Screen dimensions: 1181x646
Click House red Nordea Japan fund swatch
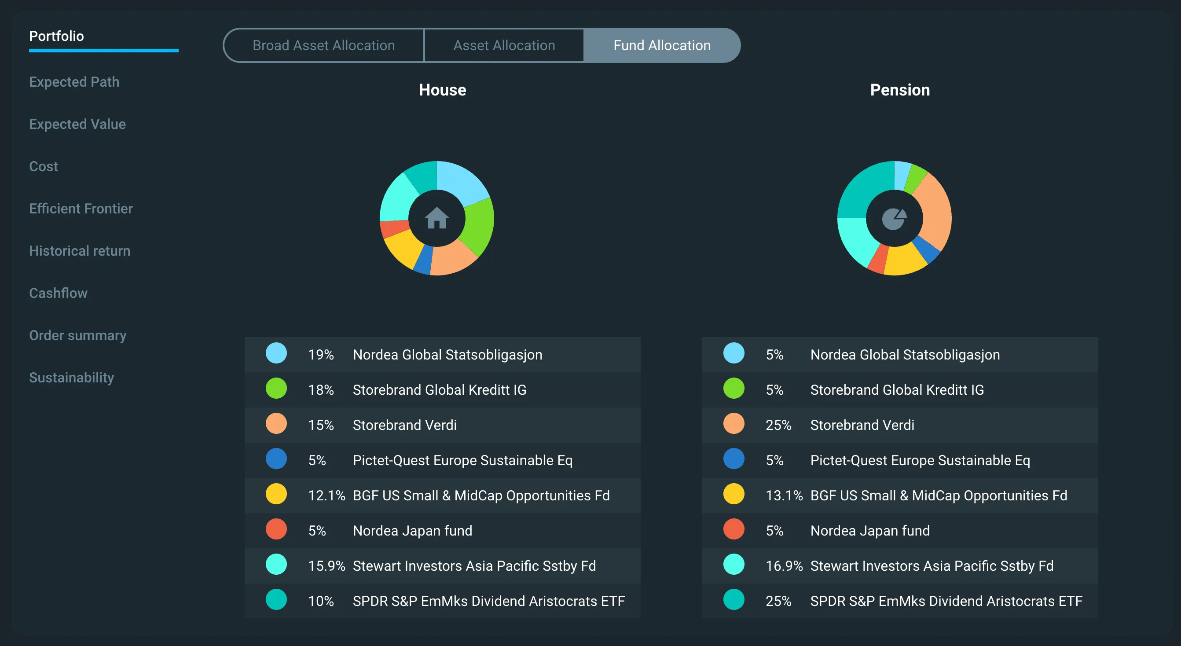pyautogui.click(x=276, y=529)
